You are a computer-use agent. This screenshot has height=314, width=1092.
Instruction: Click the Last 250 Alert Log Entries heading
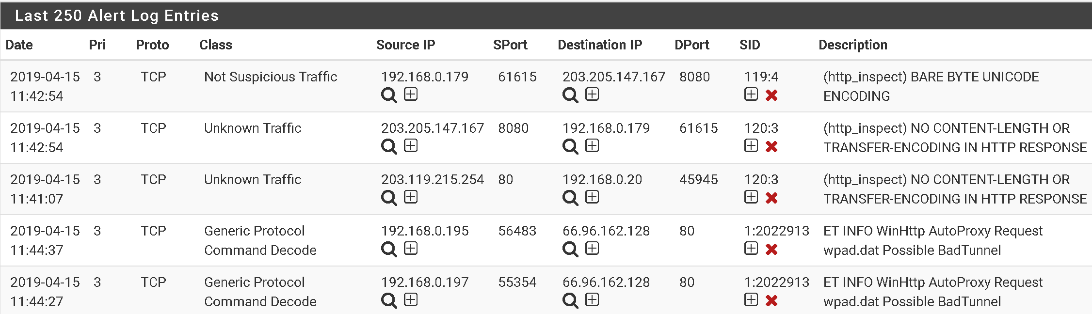[x=117, y=16]
